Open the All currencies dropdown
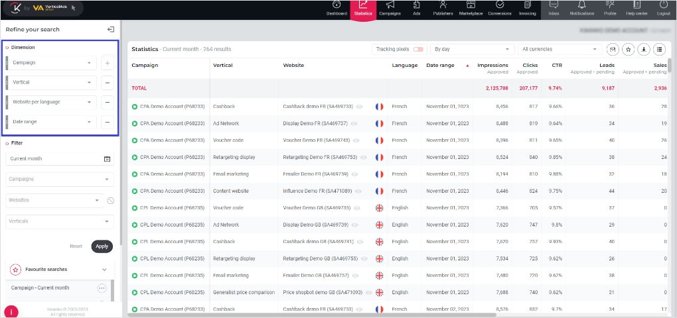Image resolution: width=677 pixels, height=318 pixels. click(x=560, y=49)
